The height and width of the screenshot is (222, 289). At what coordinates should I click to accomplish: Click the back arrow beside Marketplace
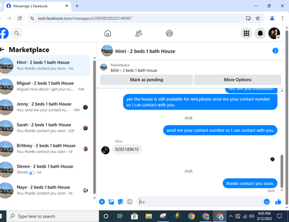pos(2,50)
